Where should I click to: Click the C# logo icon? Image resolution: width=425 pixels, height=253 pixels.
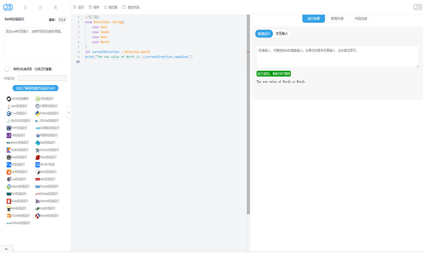pyautogui.click(x=9, y=135)
